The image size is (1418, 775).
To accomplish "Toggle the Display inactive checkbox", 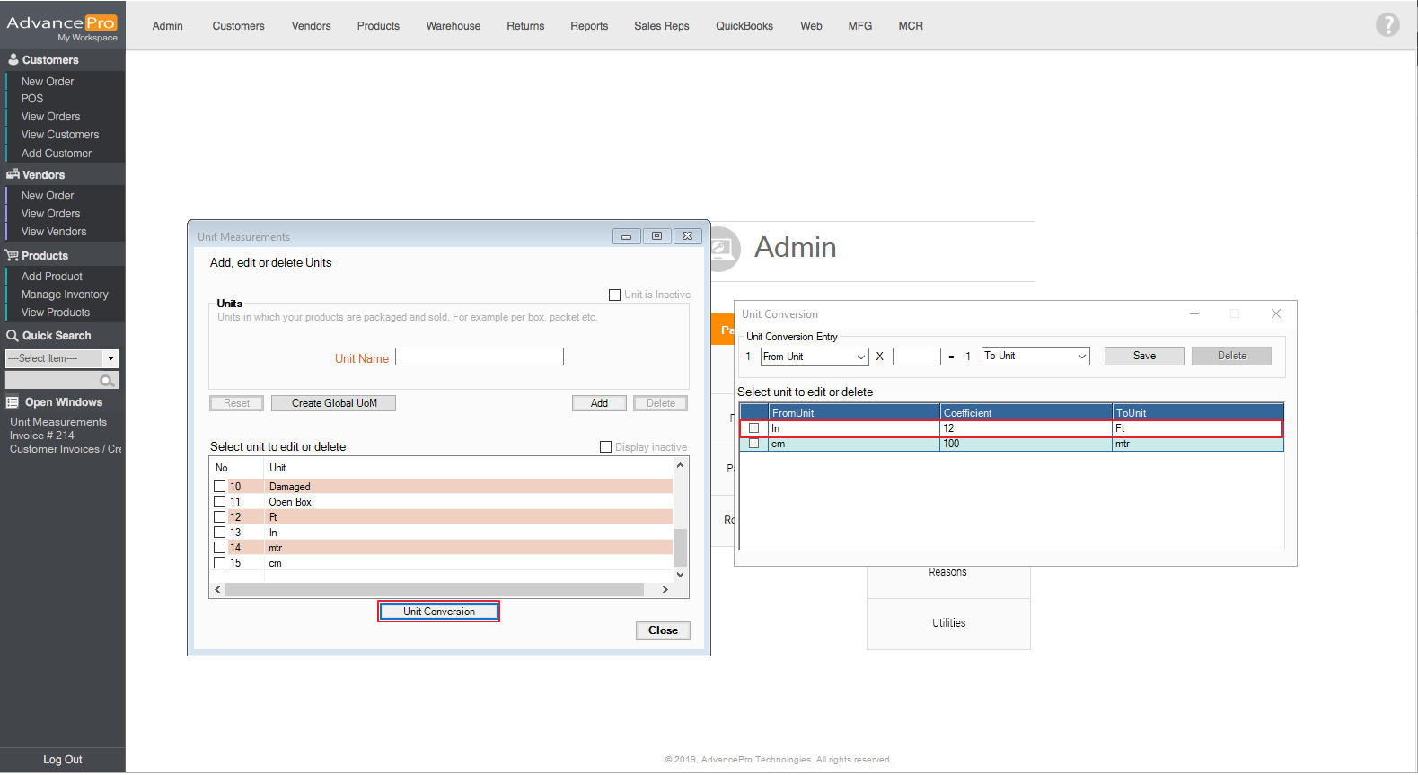I will click(605, 447).
